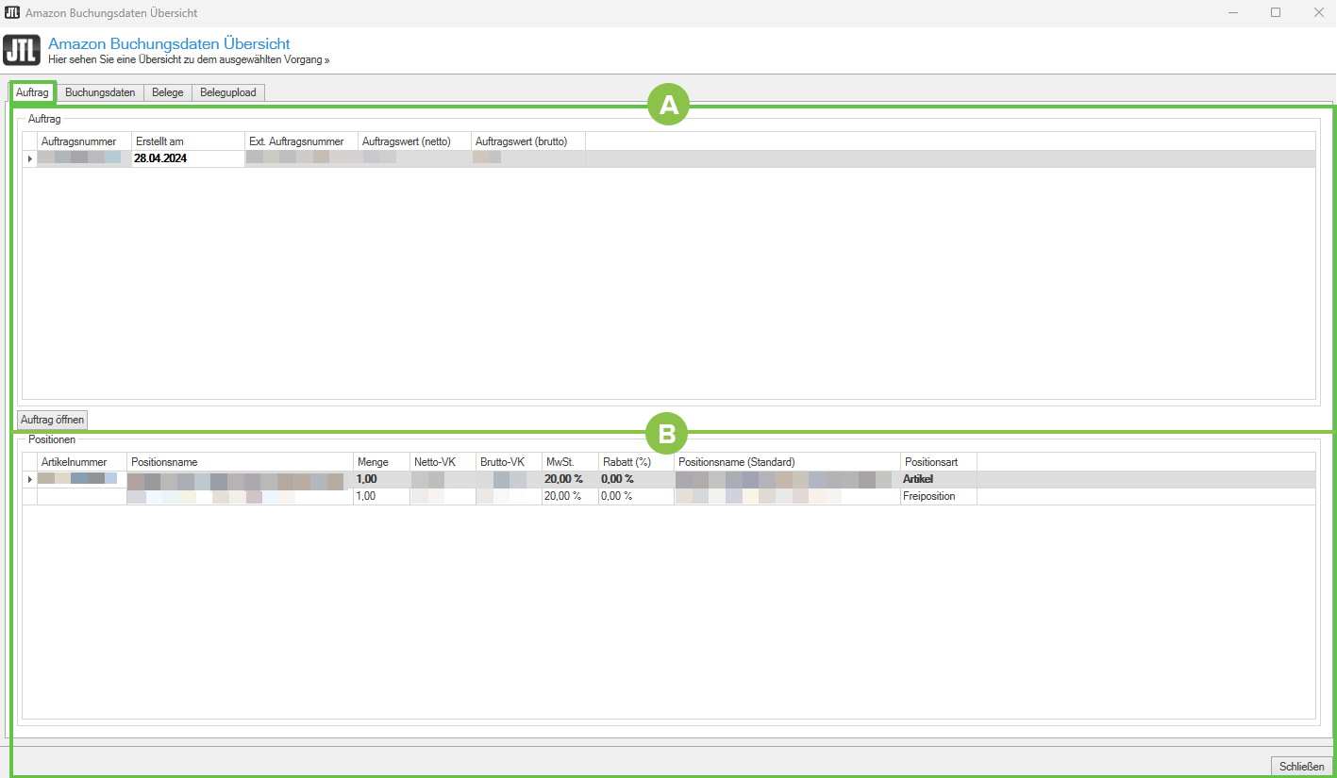Image resolution: width=1337 pixels, height=778 pixels.
Task: Click Ext. Auftragsnummer column header
Action: (x=296, y=141)
